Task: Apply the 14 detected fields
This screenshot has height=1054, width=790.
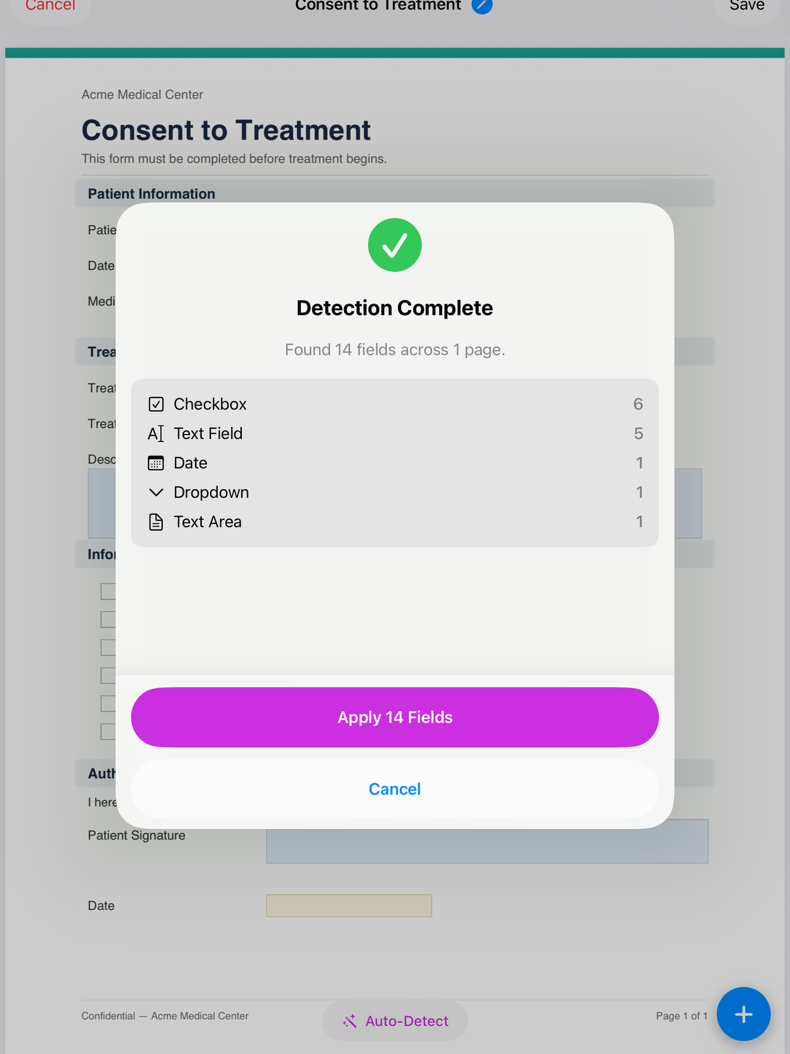Action: [x=394, y=717]
